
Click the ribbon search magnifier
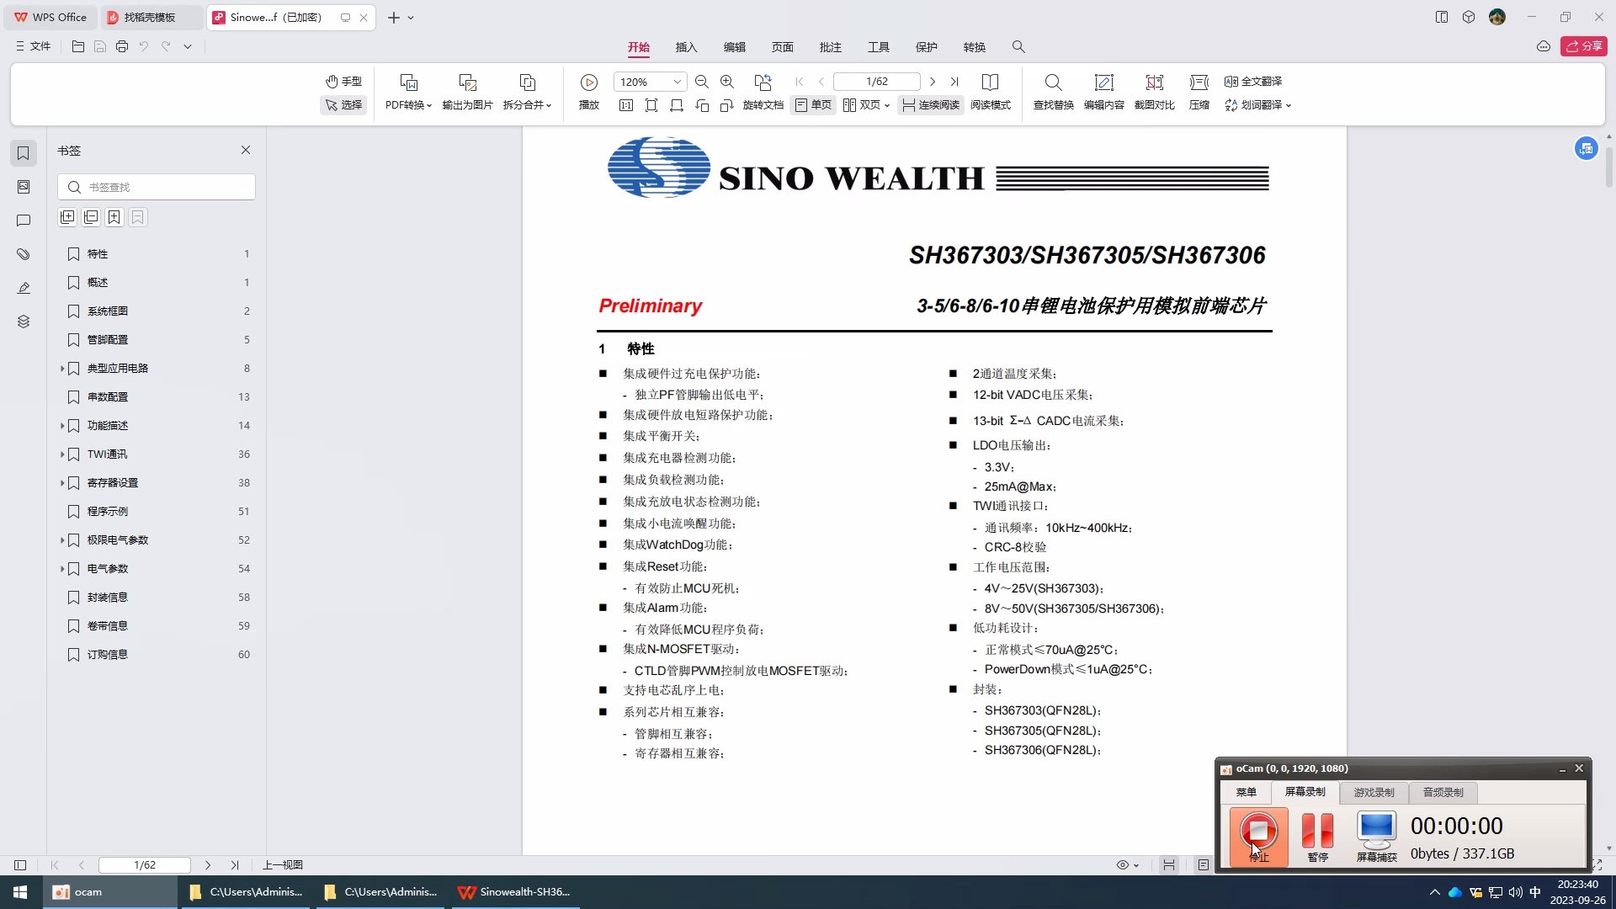pyautogui.click(x=1018, y=47)
